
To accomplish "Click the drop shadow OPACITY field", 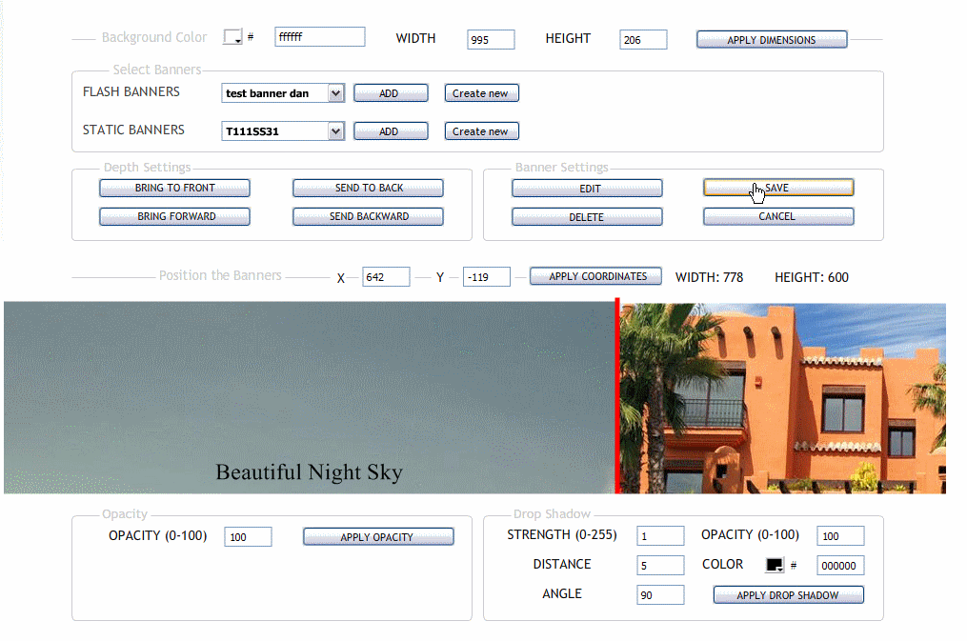I will point(840,535).
